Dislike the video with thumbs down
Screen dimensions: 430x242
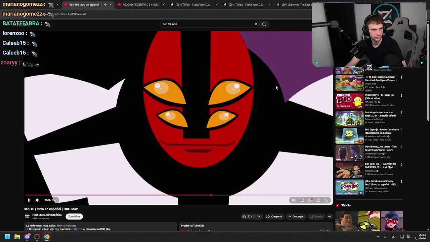tap(258, 216)
